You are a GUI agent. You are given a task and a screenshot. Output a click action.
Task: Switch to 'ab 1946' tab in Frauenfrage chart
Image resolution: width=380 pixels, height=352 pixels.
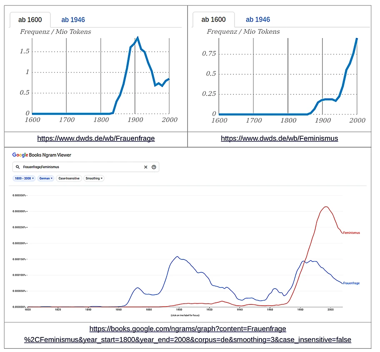[x=73, y=20]
